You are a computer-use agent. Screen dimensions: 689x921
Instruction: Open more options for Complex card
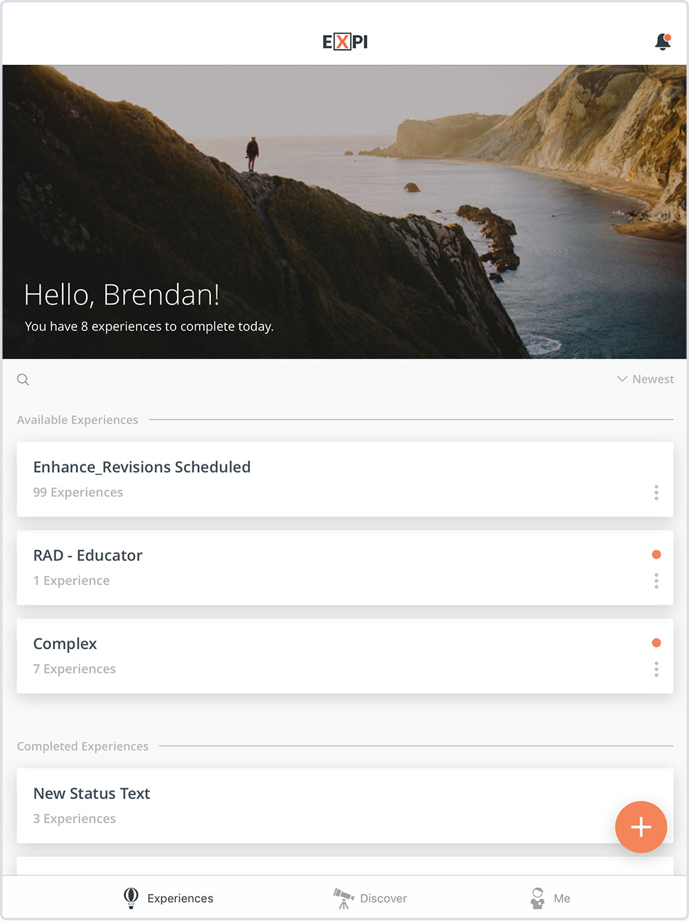point(656,669)
